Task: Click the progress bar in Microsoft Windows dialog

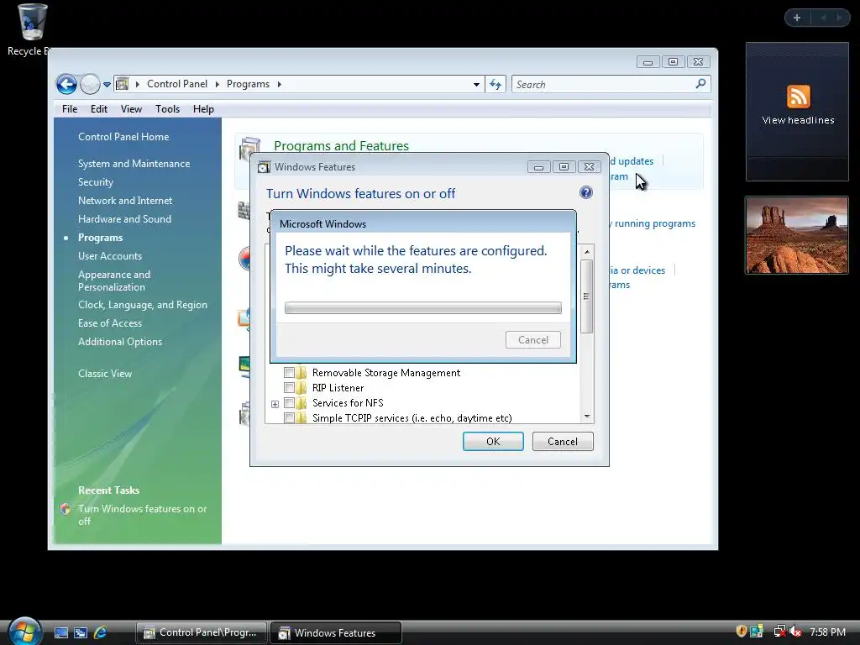Action: tap(423, 307)
